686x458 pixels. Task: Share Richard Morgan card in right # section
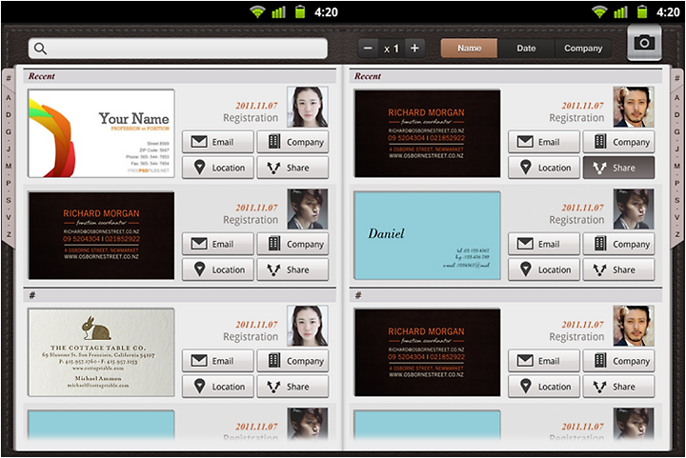(x=618, y=387)
